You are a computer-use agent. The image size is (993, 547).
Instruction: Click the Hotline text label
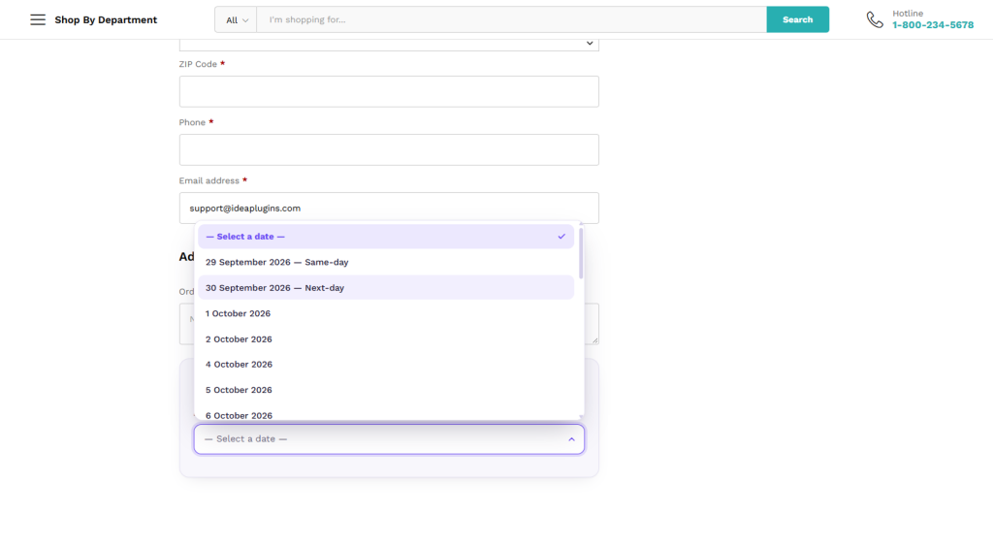click(908, 14)
